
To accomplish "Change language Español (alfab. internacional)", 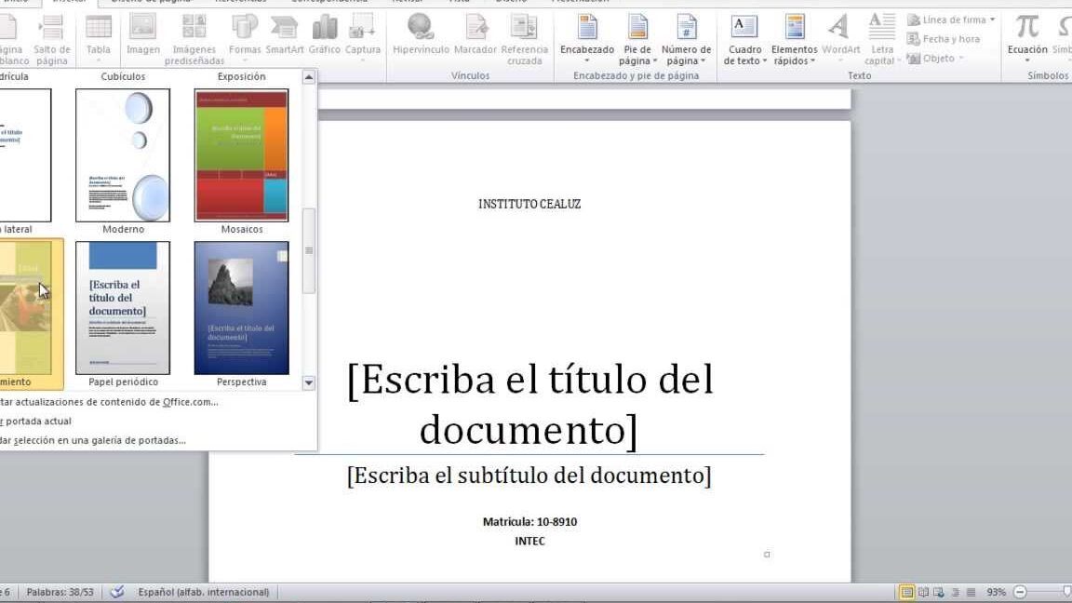I will [204, 592].
